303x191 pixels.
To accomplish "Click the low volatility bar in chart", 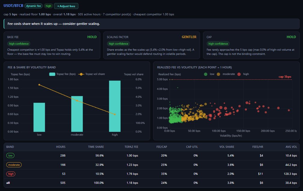I will pos(39,117).
